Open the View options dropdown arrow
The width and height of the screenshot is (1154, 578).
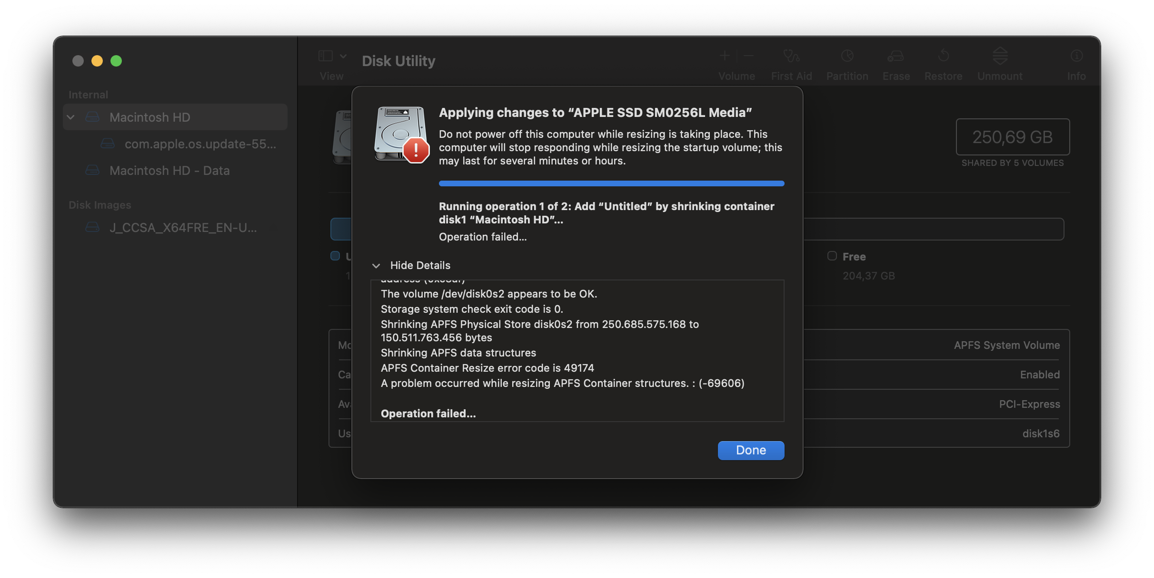click(x=343, y=56)
